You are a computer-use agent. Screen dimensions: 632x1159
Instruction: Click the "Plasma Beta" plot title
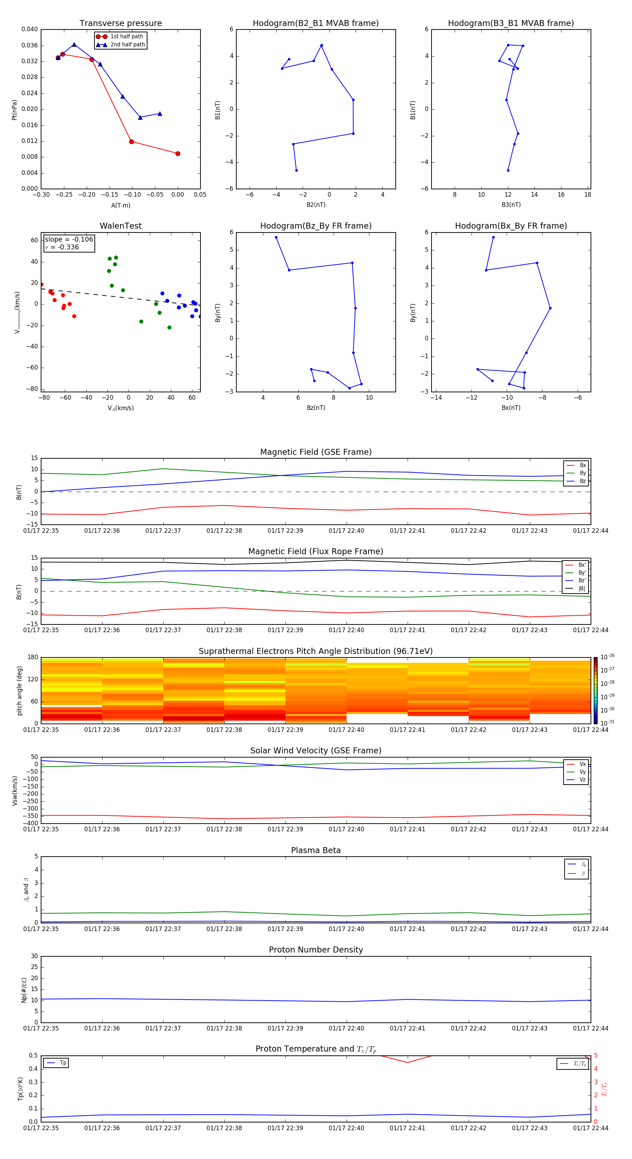coord(316,851)
